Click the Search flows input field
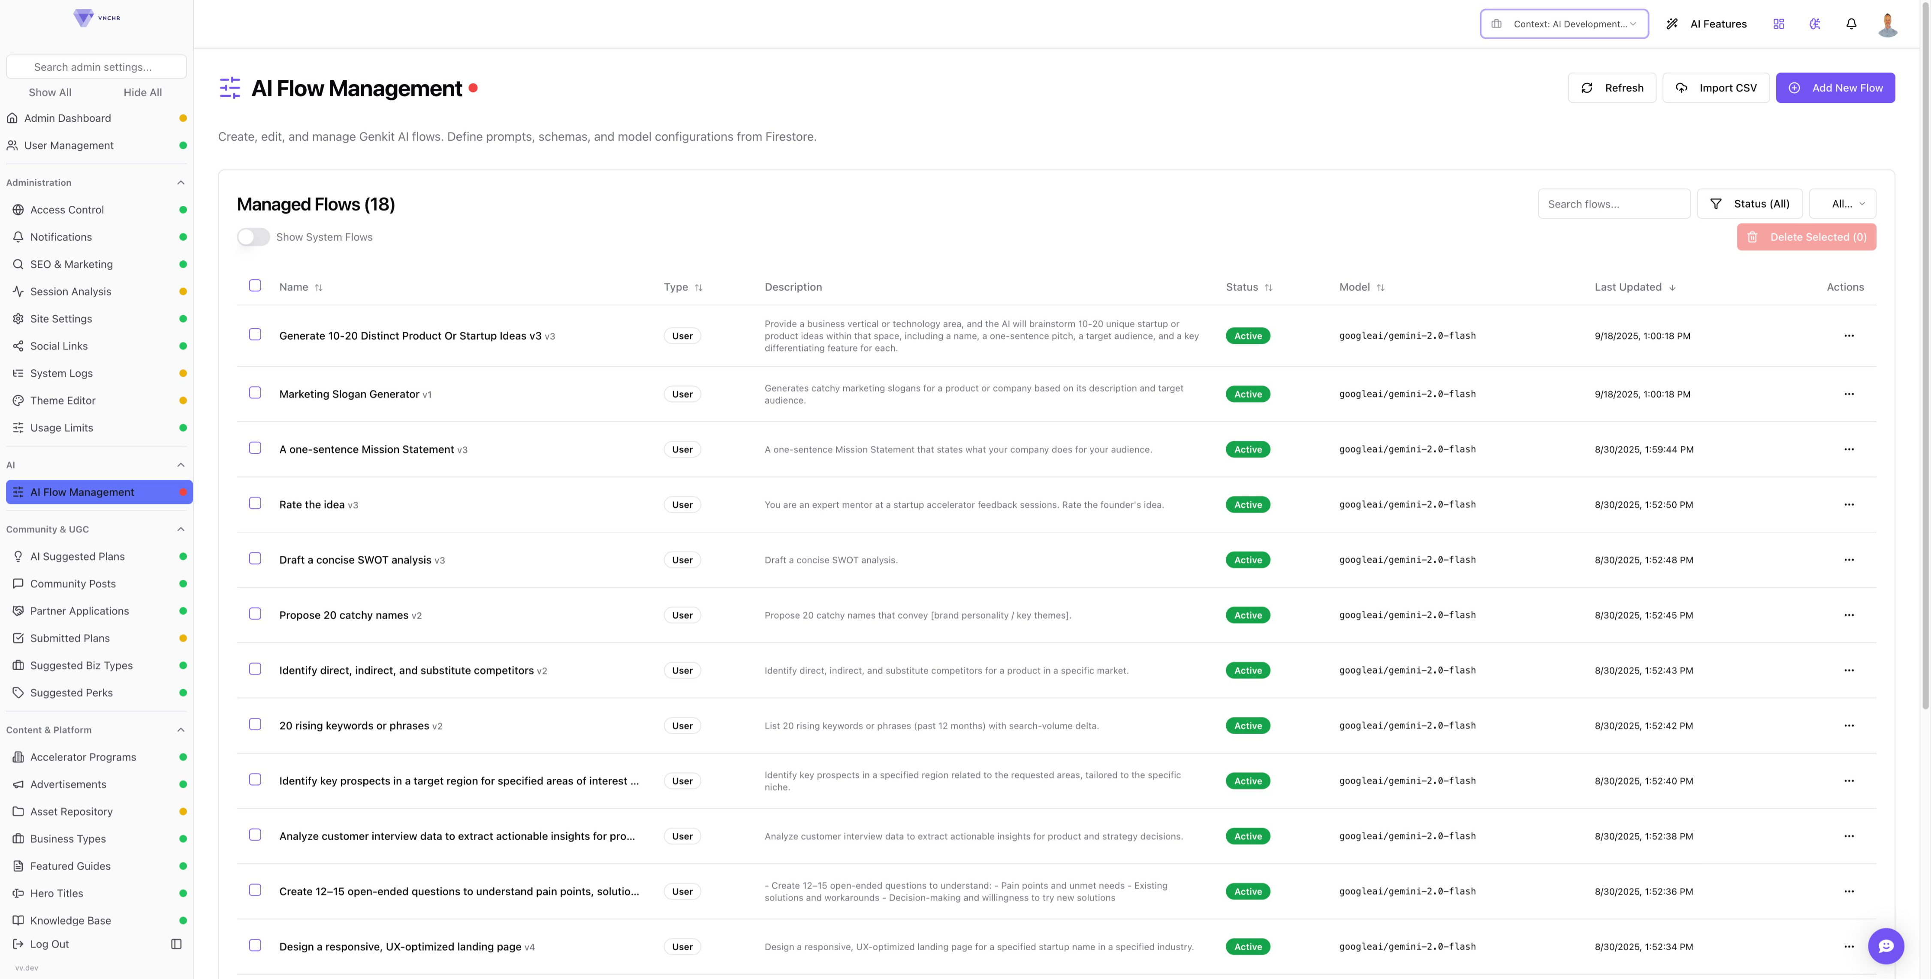The height and width of the screenshot is (979, 1931). tap(1613, 204)
